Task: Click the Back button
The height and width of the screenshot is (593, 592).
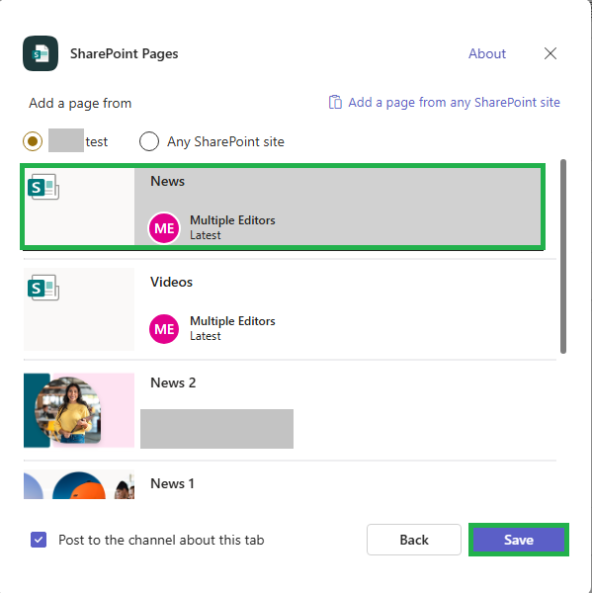Action: pyautogui.click(x=414, y=540)
